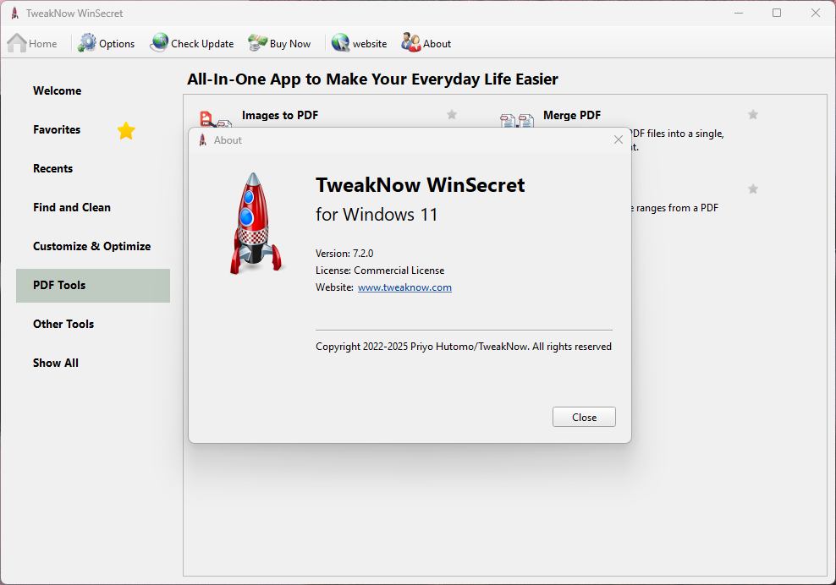Dismiss About dialog with the X button
836x585 pixels.
(619, 139)
